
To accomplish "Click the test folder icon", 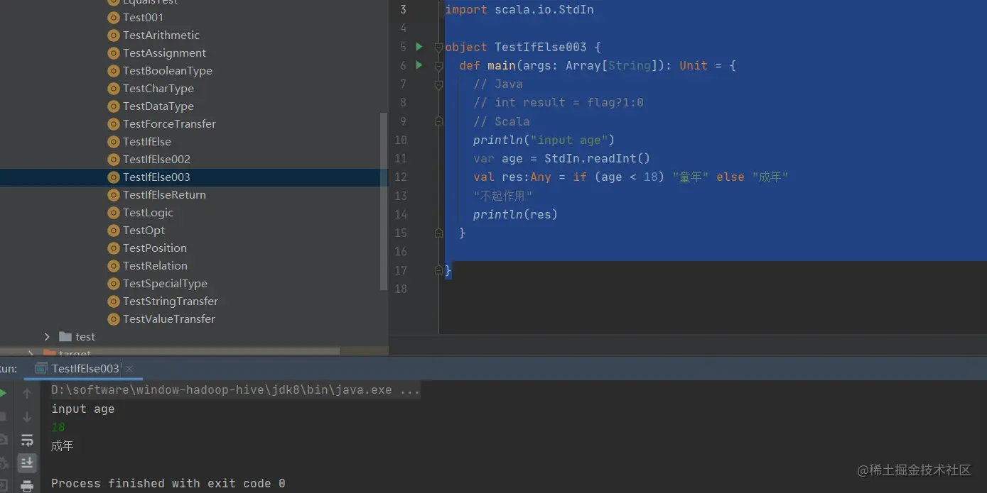I will [65, 337].
